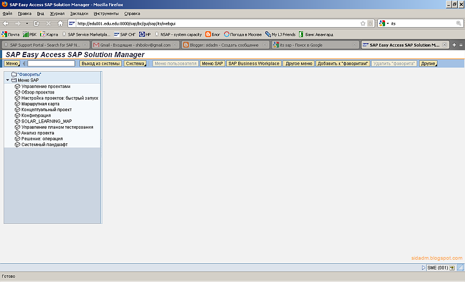Click the Меню SAP button
Viewport: 465px width, 282px height.
(x=212, y=63)
